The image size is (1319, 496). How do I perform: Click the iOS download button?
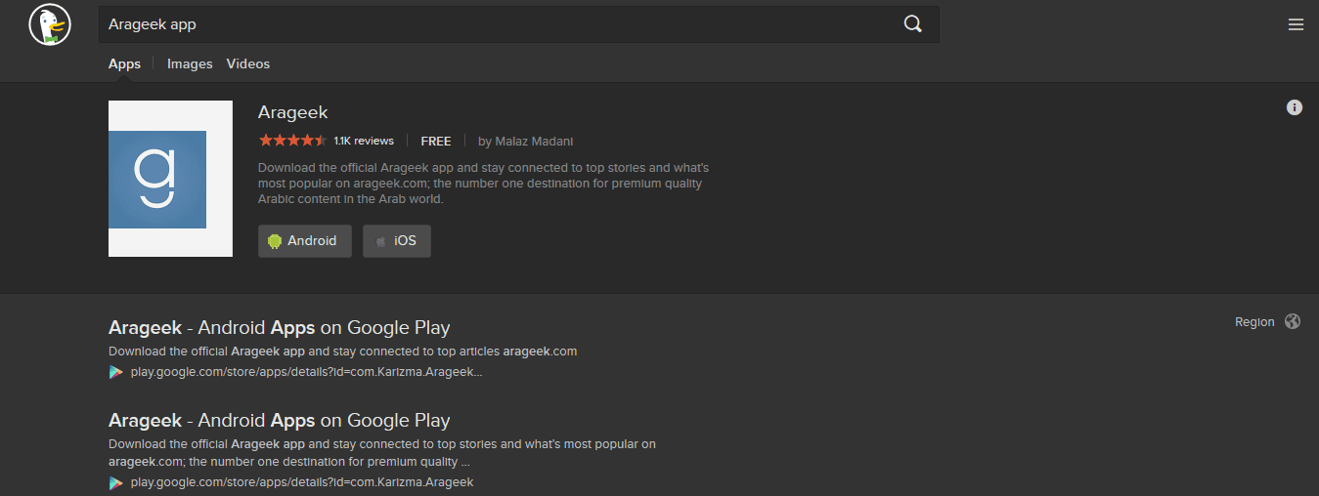click(397, 241)
